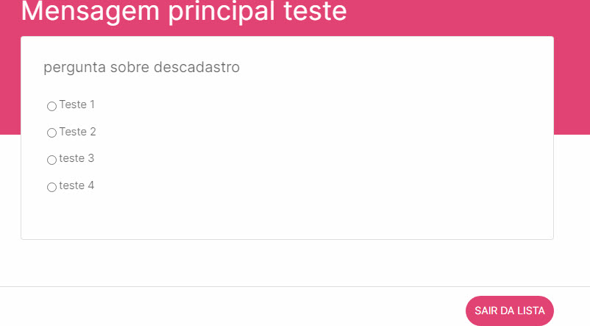Click the word "descadastro" in the question
The height and width of the screenshot is (326, 590).
tap(196, 68)
